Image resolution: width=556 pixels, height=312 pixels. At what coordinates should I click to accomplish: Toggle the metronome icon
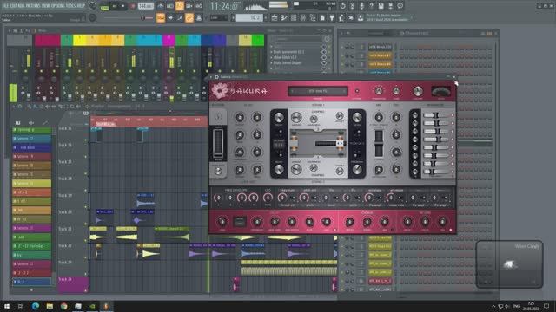[x=160, y=6]
